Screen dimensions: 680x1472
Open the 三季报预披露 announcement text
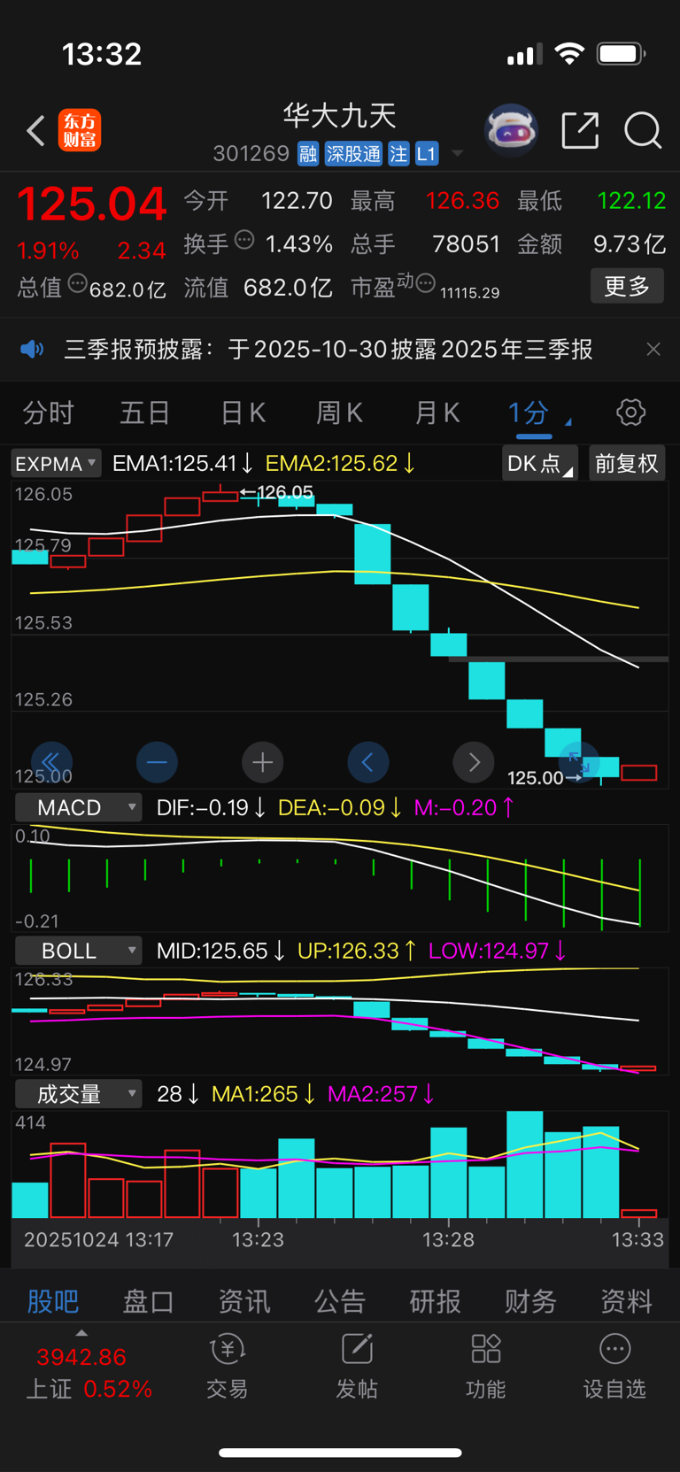click(x=328, y=350)
